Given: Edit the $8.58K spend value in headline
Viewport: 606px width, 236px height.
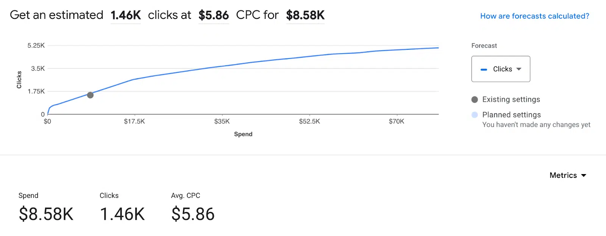Looking at the screenshot, I should 305,15.
